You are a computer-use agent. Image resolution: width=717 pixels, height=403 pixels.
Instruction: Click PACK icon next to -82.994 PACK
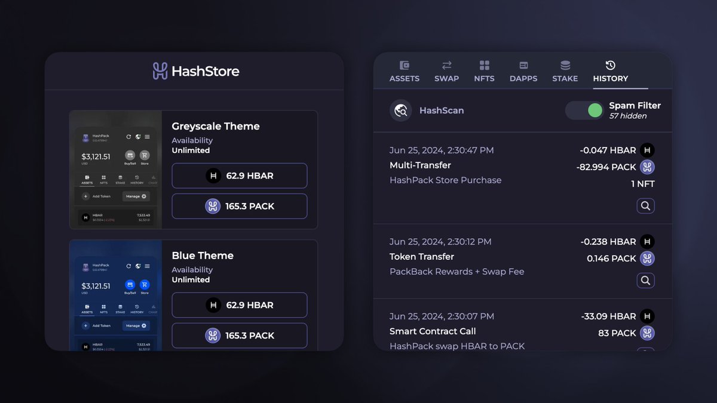click(647, 167)
